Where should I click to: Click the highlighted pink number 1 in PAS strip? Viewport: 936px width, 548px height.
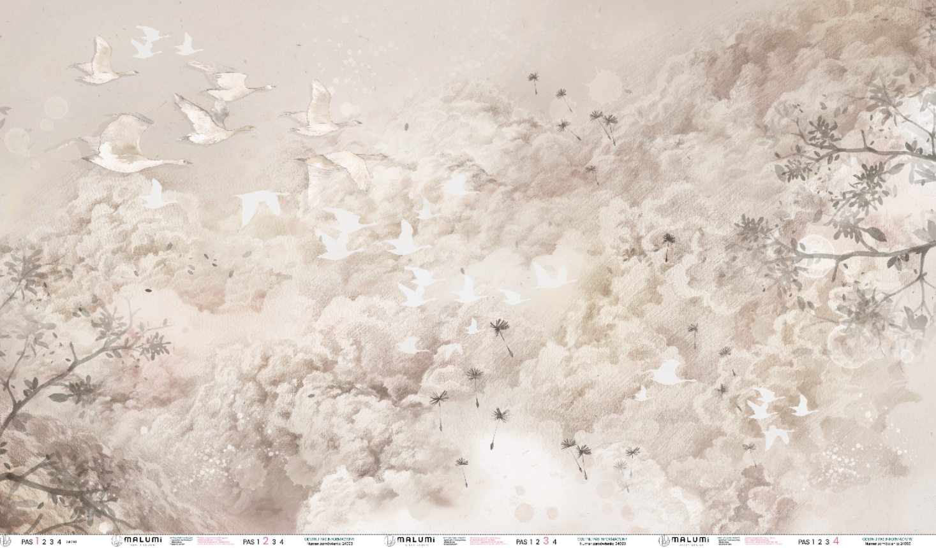36,541
